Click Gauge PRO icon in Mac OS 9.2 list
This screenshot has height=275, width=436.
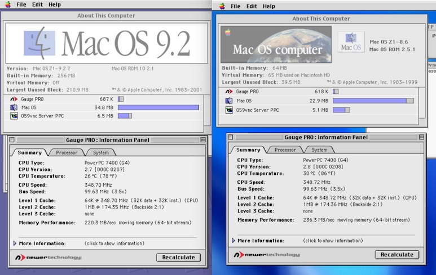coord(14,99)
